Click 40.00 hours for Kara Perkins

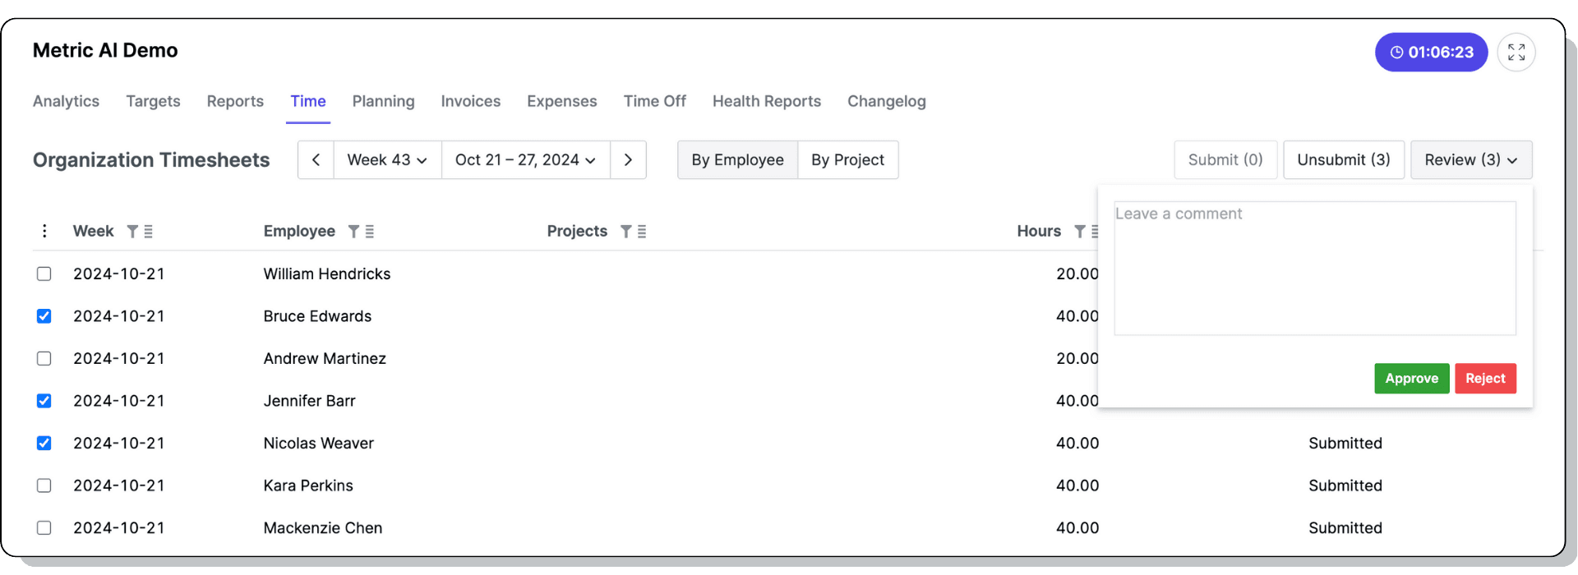(x=1077, y=485)
